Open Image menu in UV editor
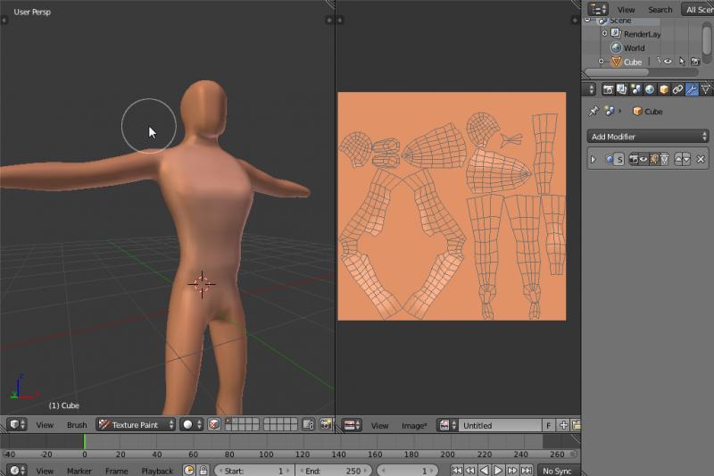Screen dimensions: 714x476 (x=413, y=426)
